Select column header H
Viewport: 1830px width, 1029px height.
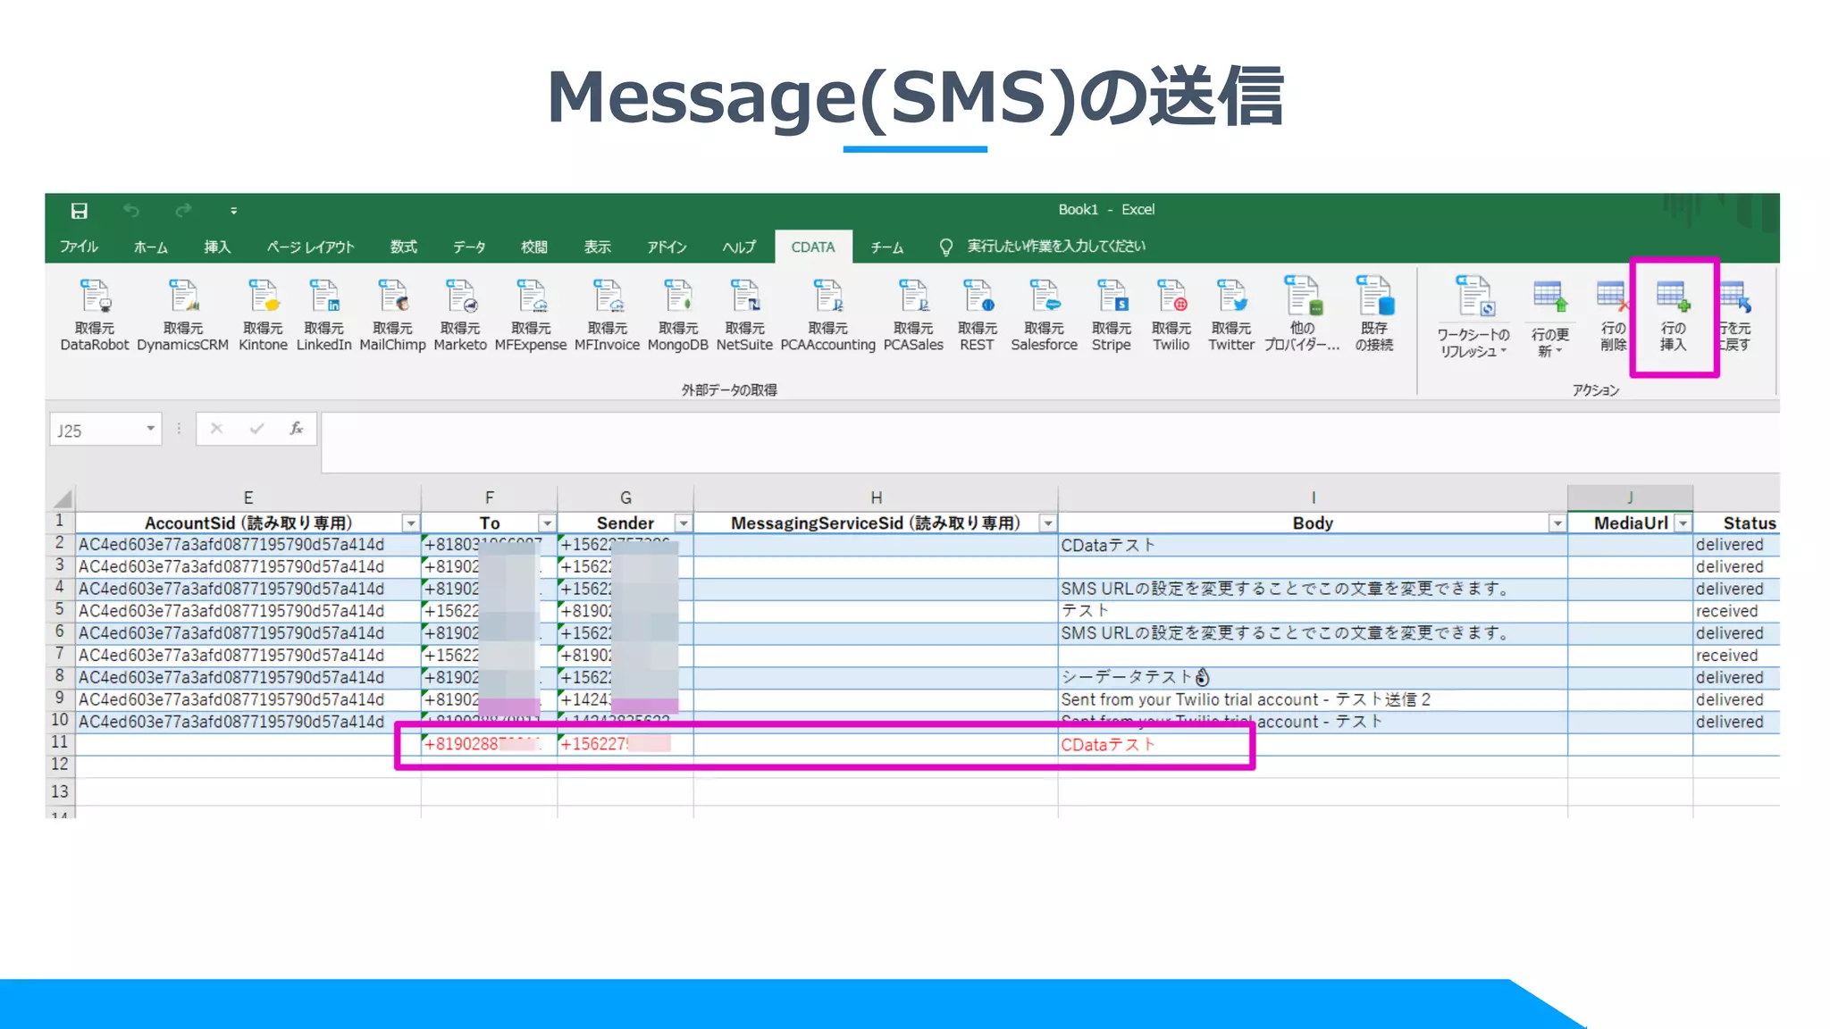pos(877,498)
